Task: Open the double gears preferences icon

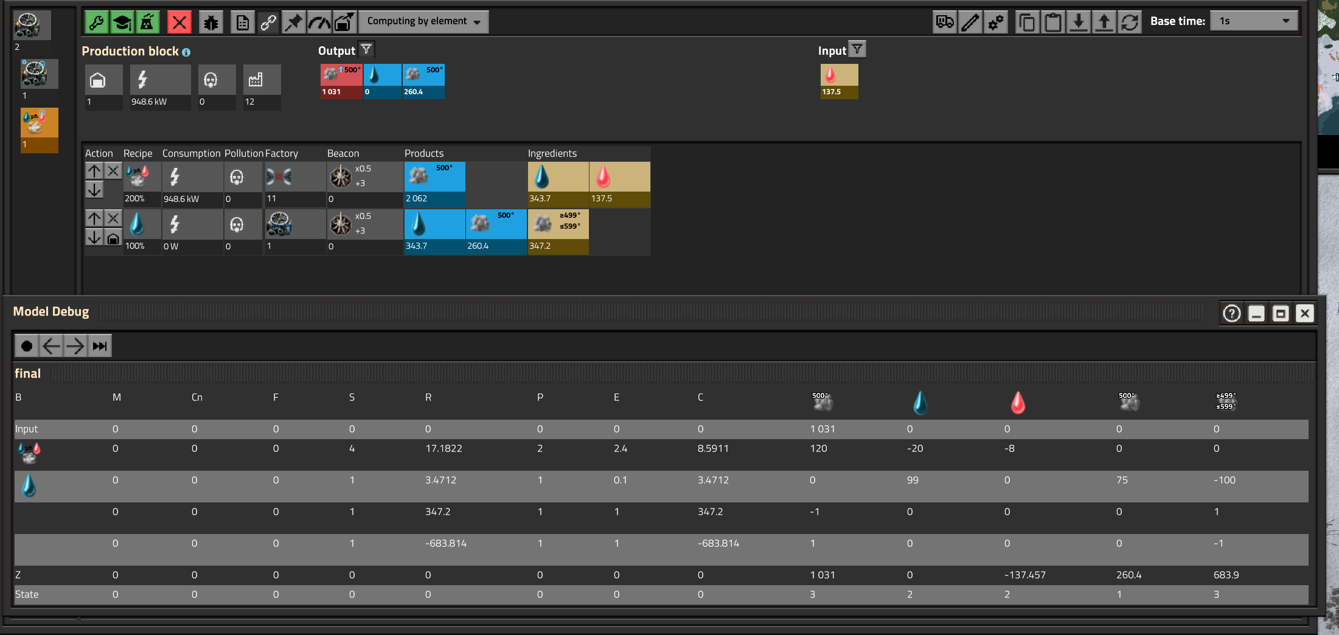Action: click(996, 23)
